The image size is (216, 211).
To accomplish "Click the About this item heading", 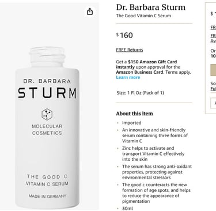I will coord(134,114).
